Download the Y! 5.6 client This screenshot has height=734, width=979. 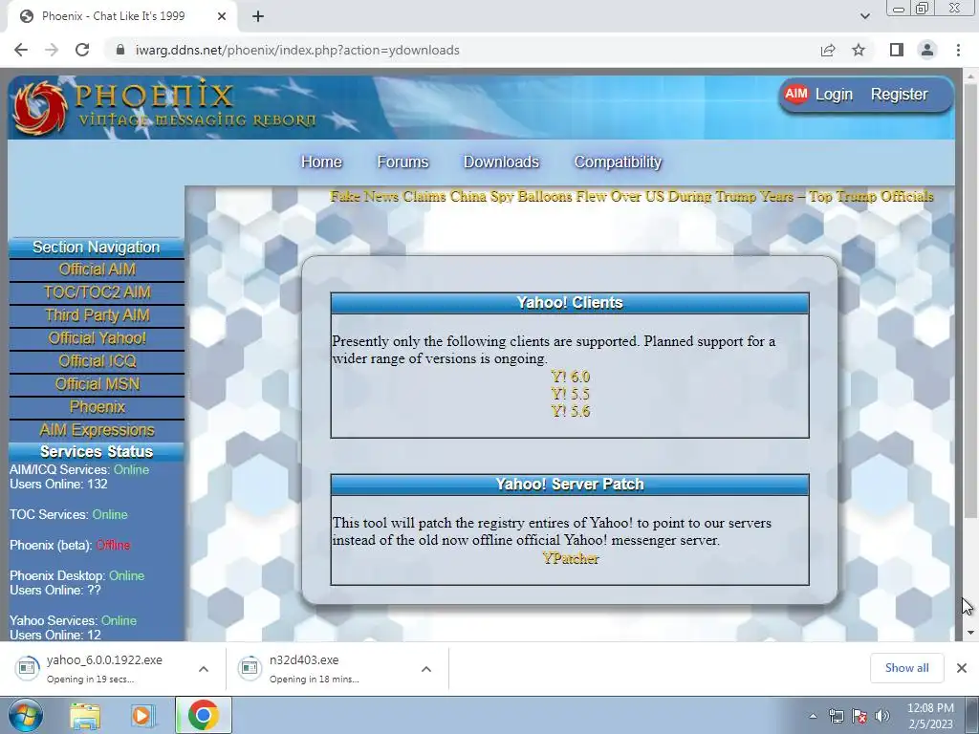(x=570, y=411)
